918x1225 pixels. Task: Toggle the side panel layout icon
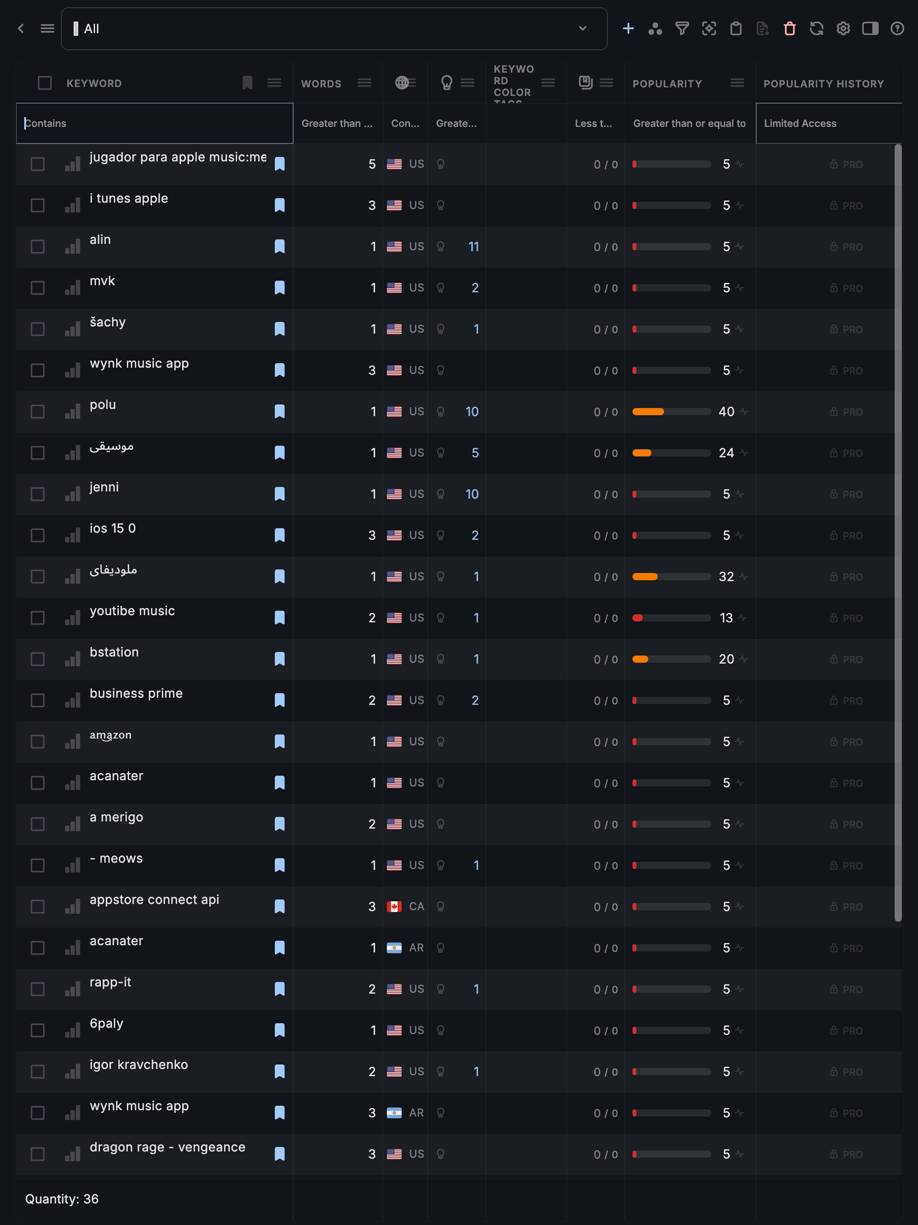(870, 29)
